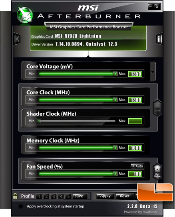
Task: Click the Core Voltage value field 1350
Action: tap(135, 74)
